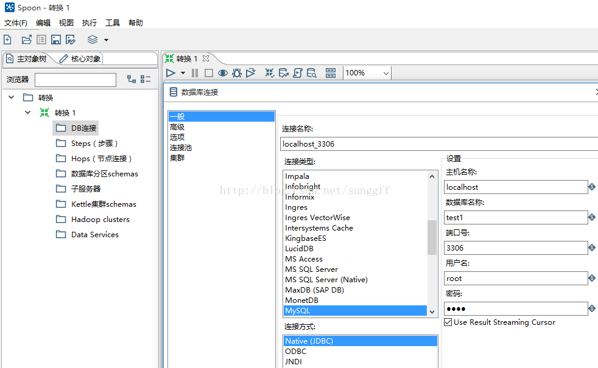Screen dimensions: 598x368
Task: Click connection type list scroll up arrow
Action: pyautogui.click(x=432, y=176)
